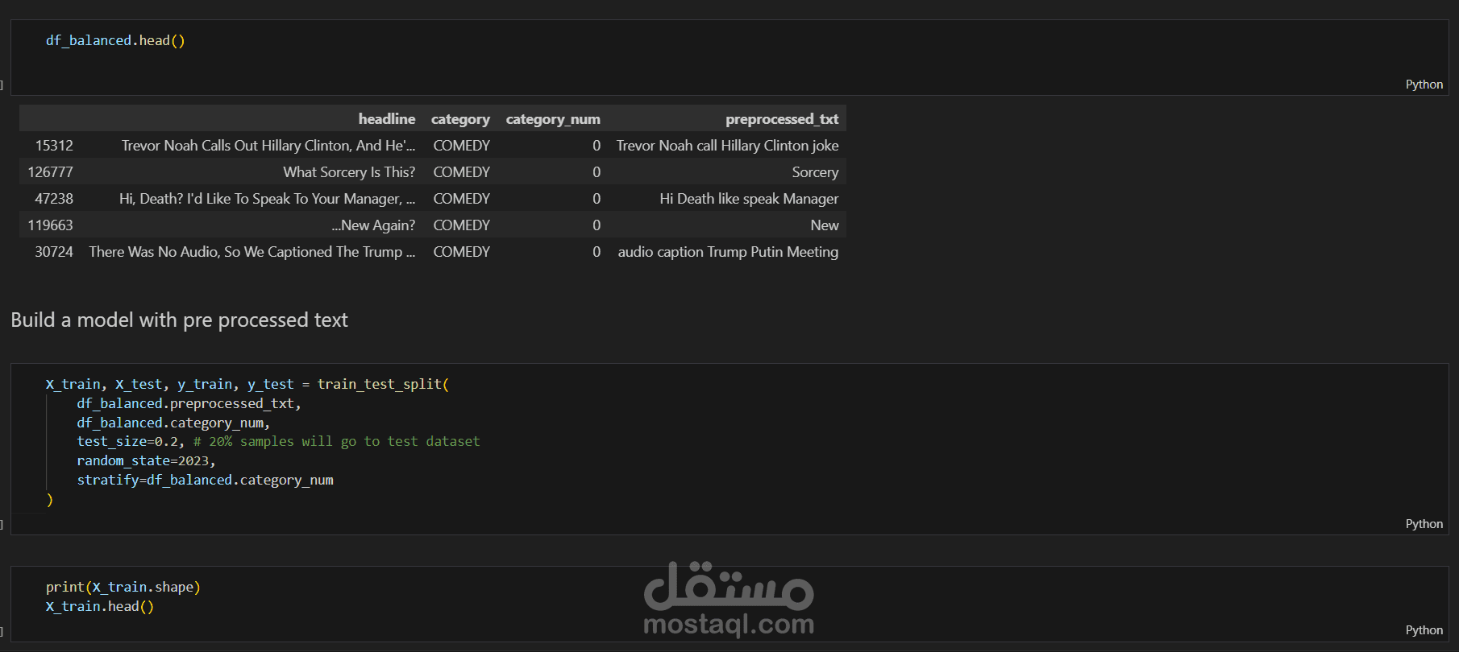Select row index 126777

(x=50, y=172)
